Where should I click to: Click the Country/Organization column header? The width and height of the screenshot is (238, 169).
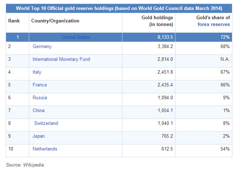(x=55, y=21)
